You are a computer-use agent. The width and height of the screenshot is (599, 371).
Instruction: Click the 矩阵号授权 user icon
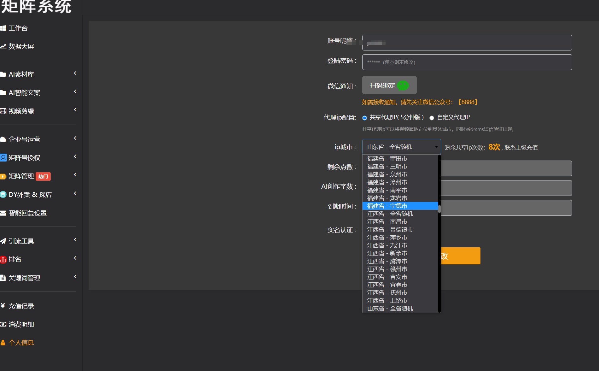tap(3, 157)
